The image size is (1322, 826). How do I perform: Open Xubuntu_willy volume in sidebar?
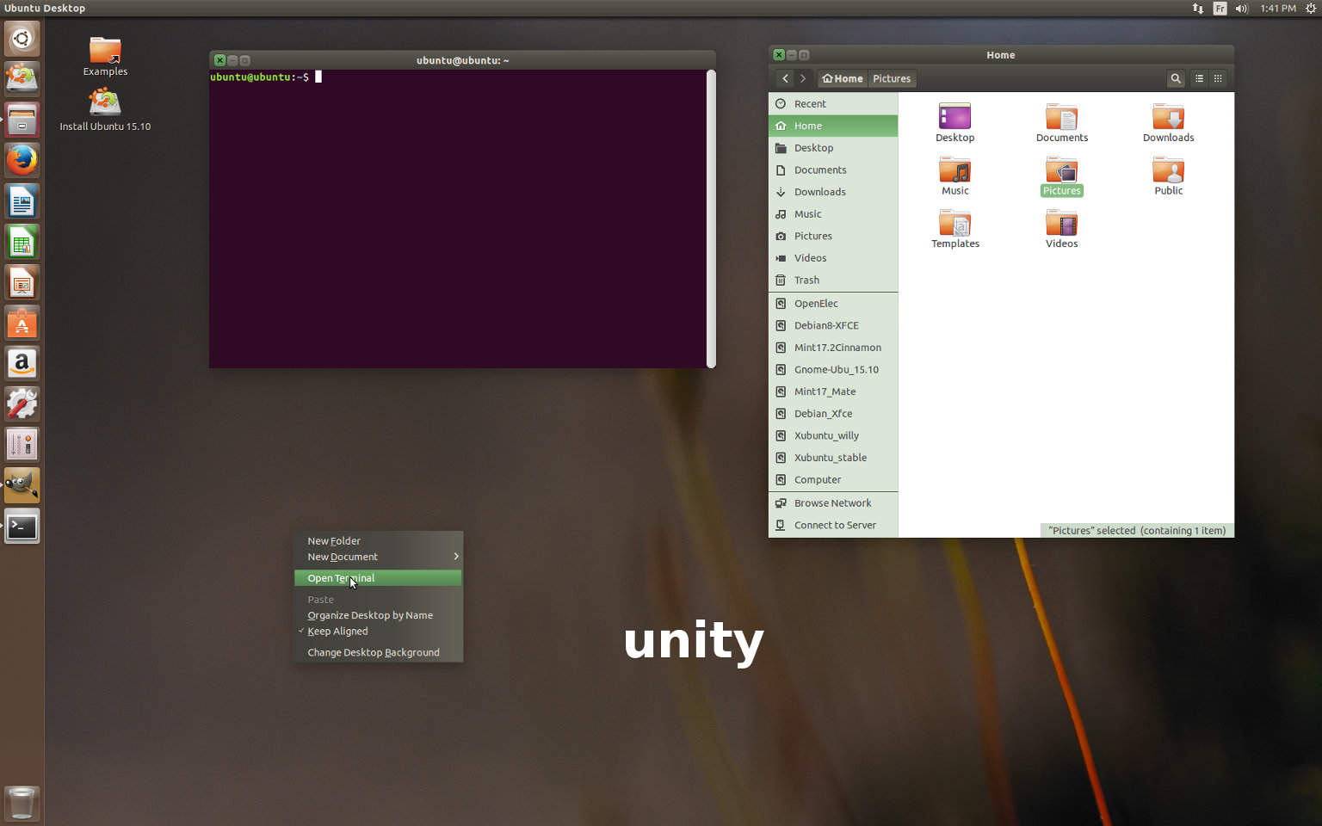pos(833,435)
